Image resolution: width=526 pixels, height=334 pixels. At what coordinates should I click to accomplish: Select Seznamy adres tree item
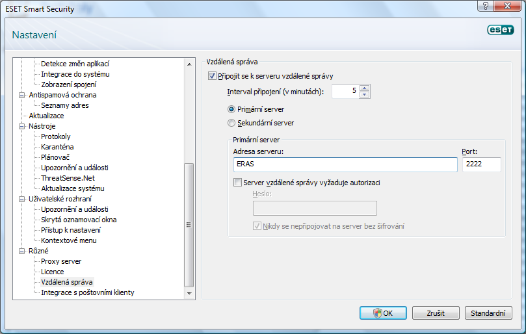65,105
